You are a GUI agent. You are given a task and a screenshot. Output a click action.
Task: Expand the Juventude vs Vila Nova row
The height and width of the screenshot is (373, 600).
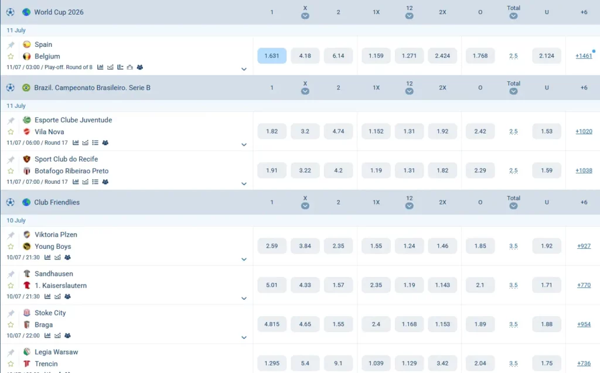[244, 145]
